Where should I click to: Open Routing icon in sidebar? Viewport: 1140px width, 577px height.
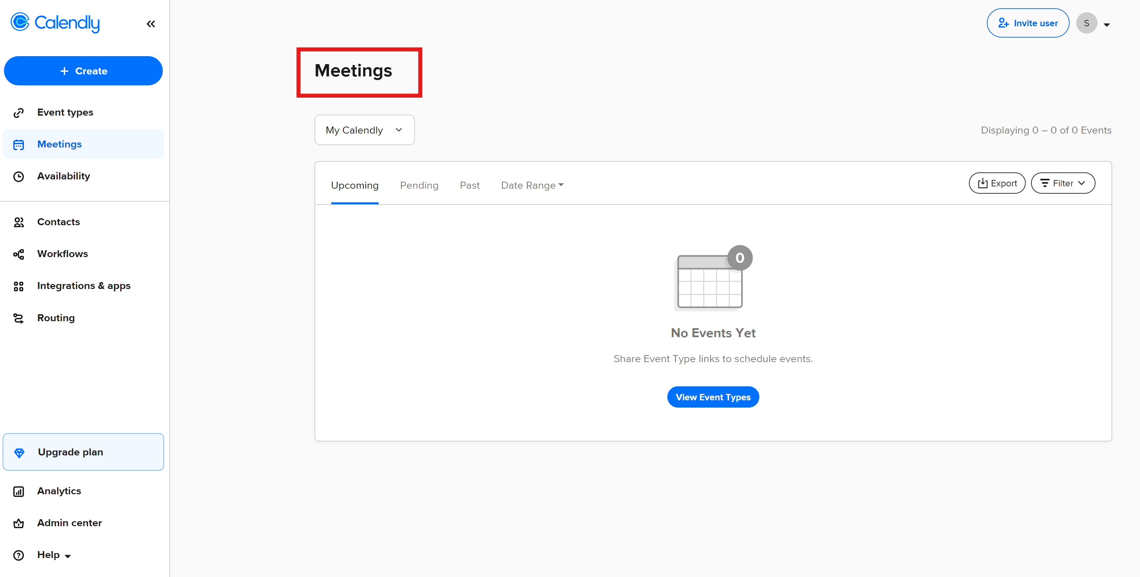click(x=19, y=318)
